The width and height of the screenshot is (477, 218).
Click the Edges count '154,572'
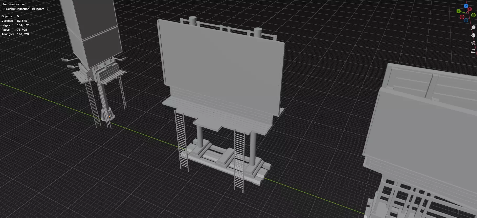(23, 25)
